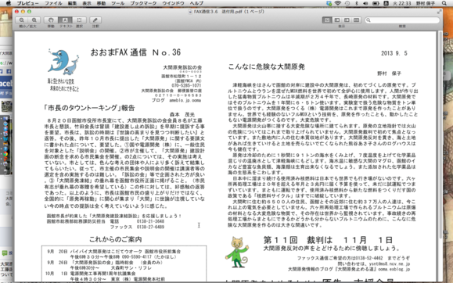
Task: Enter full screen with corner arrows icon
Action: [x=439, y=12]
